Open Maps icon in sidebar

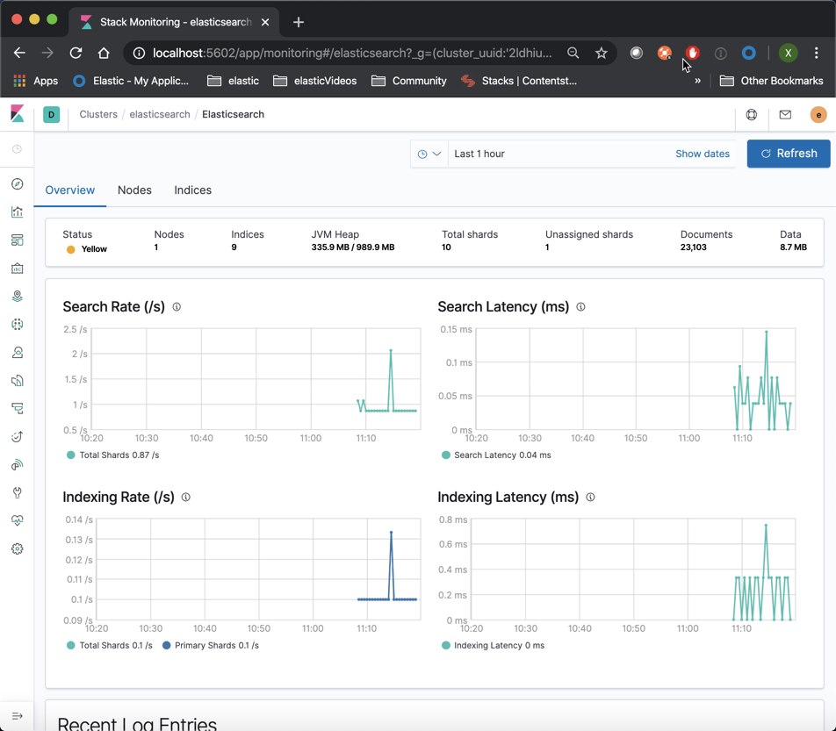[17, 297]
